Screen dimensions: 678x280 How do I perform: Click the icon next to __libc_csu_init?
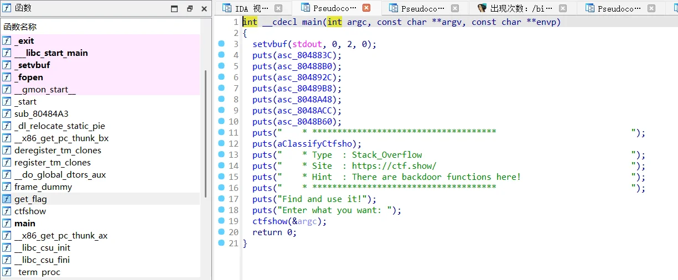(7, 248)
